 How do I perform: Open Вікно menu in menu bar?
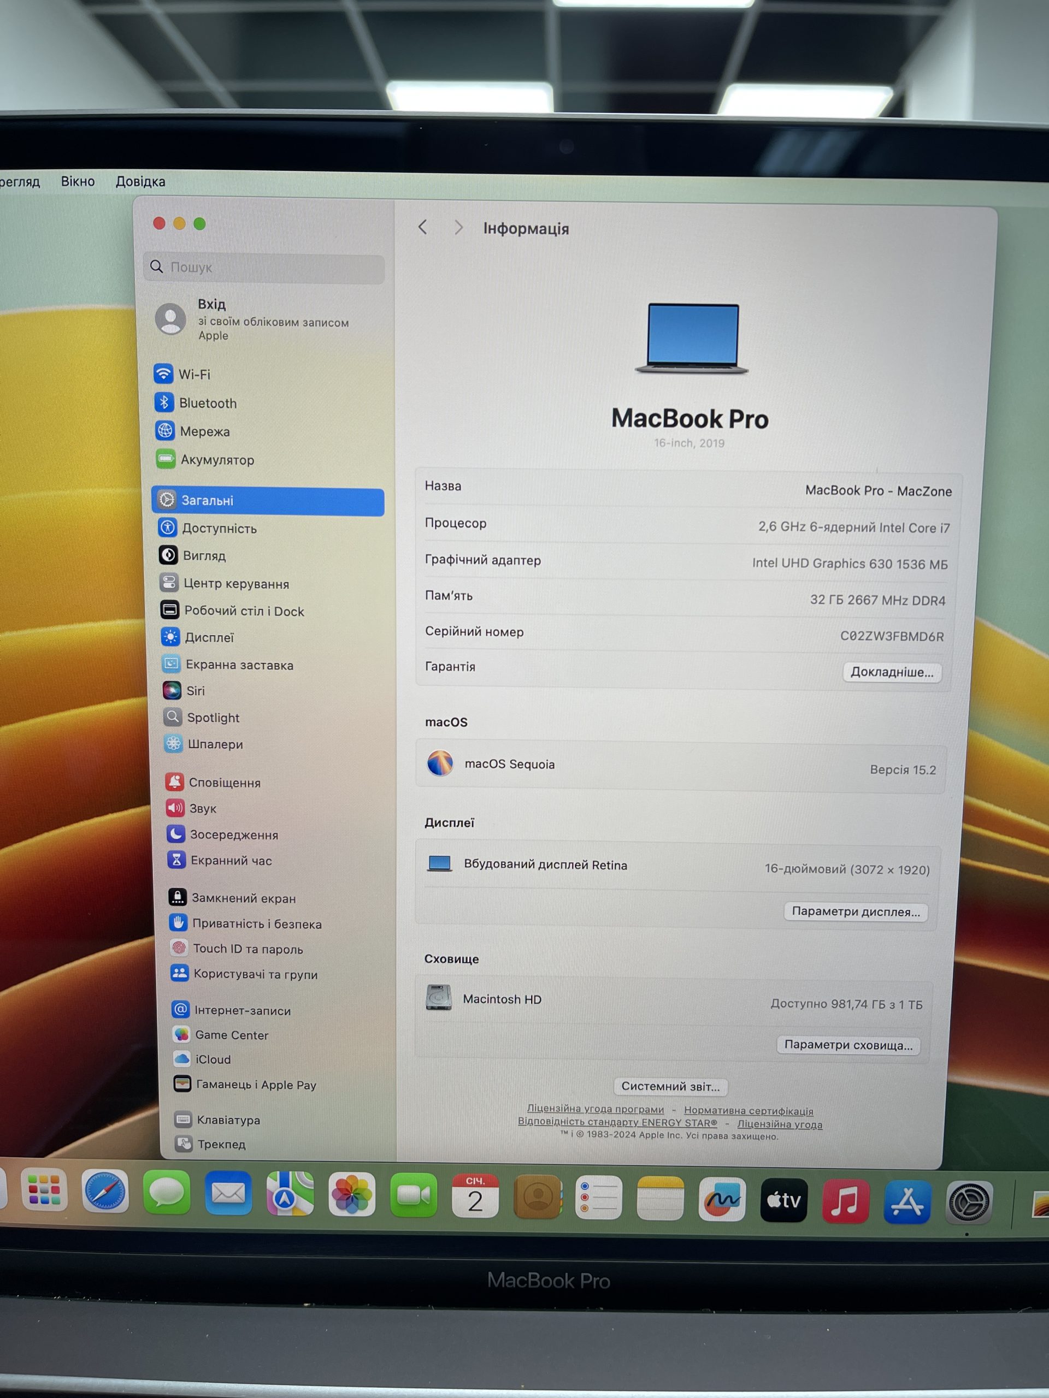tap(78, 181)
